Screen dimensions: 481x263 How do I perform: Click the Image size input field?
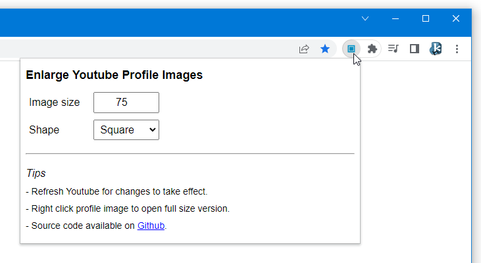click(126, 103)
